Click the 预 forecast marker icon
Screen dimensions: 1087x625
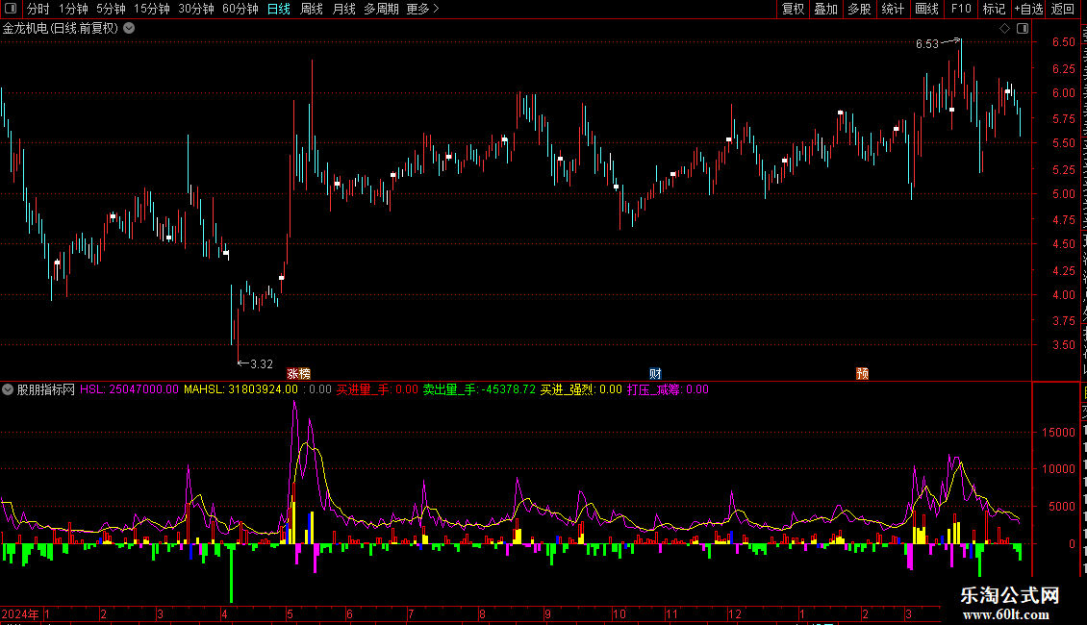(863, 373)
